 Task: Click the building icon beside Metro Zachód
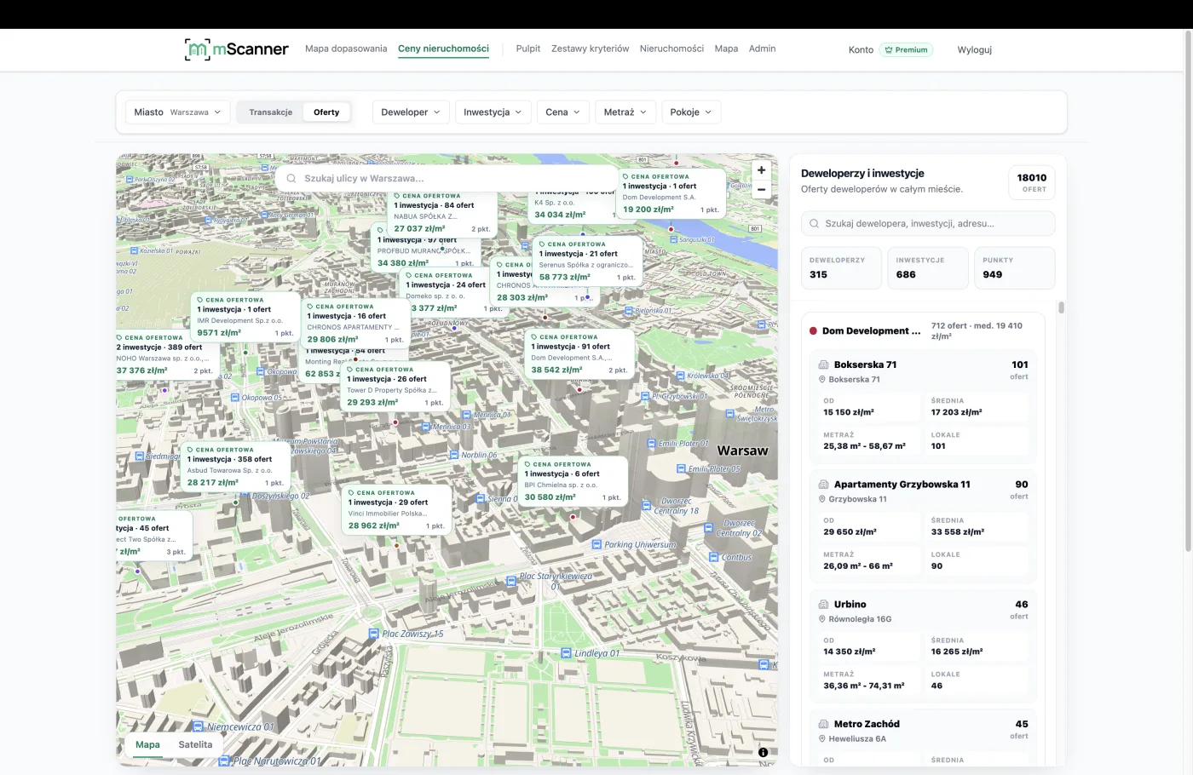pos(823,724)
